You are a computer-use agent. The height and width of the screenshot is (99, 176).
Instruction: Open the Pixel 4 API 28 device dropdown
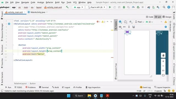click(x=96, y=7)
